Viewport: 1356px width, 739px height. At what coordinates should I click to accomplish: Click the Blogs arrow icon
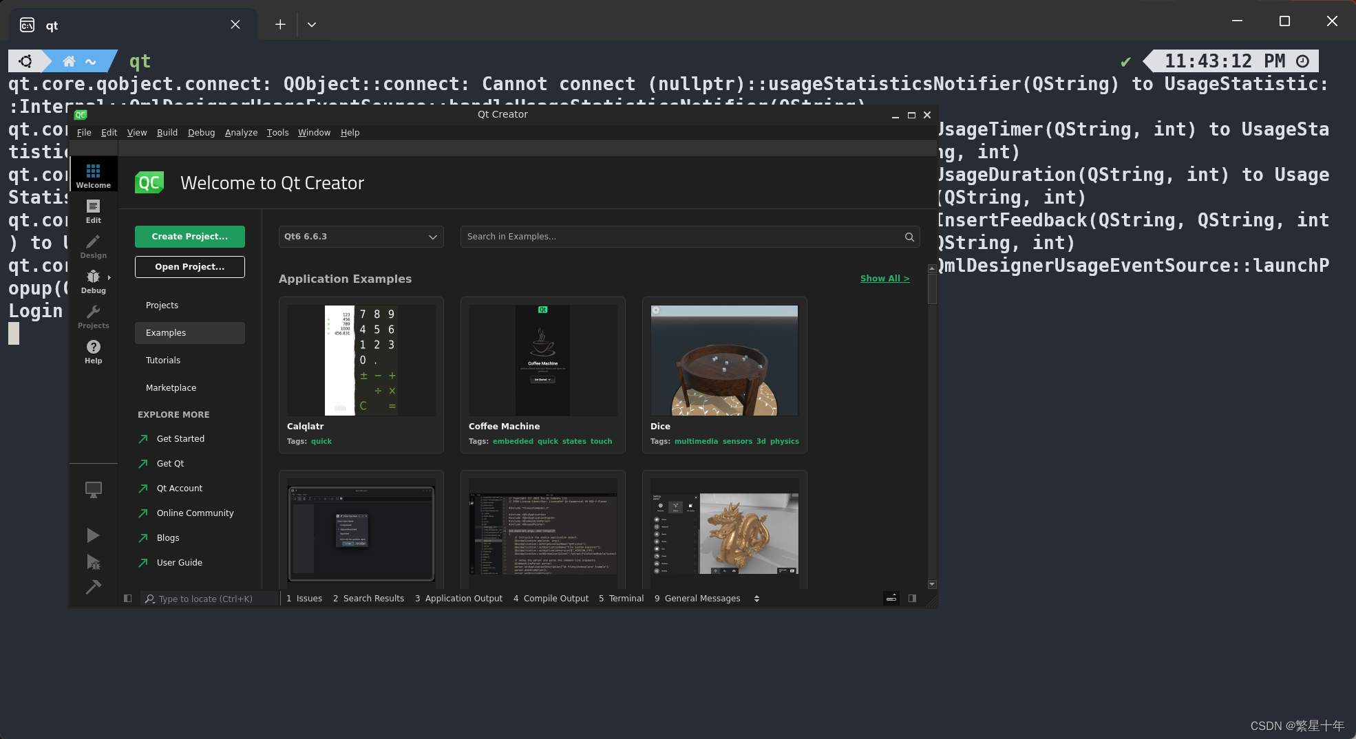pos(143,538)
